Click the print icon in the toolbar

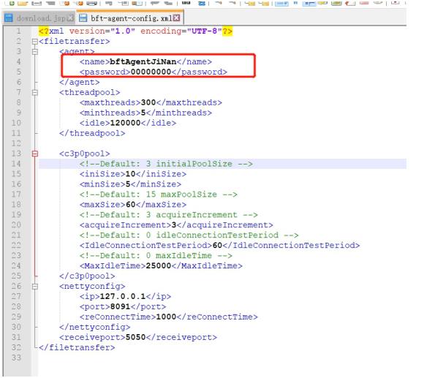tap(92, 3)
